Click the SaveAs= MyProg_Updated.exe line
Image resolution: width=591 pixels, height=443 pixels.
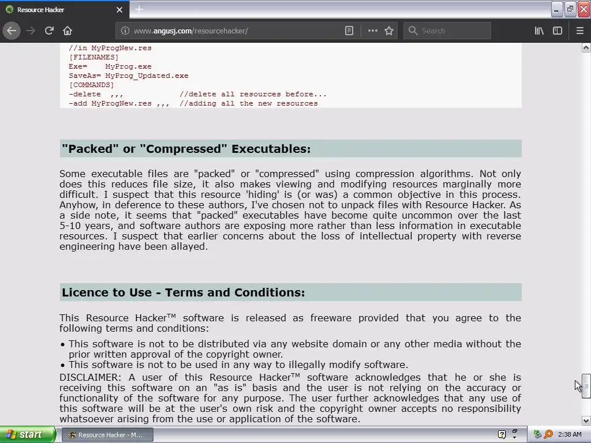click(129, 76)
